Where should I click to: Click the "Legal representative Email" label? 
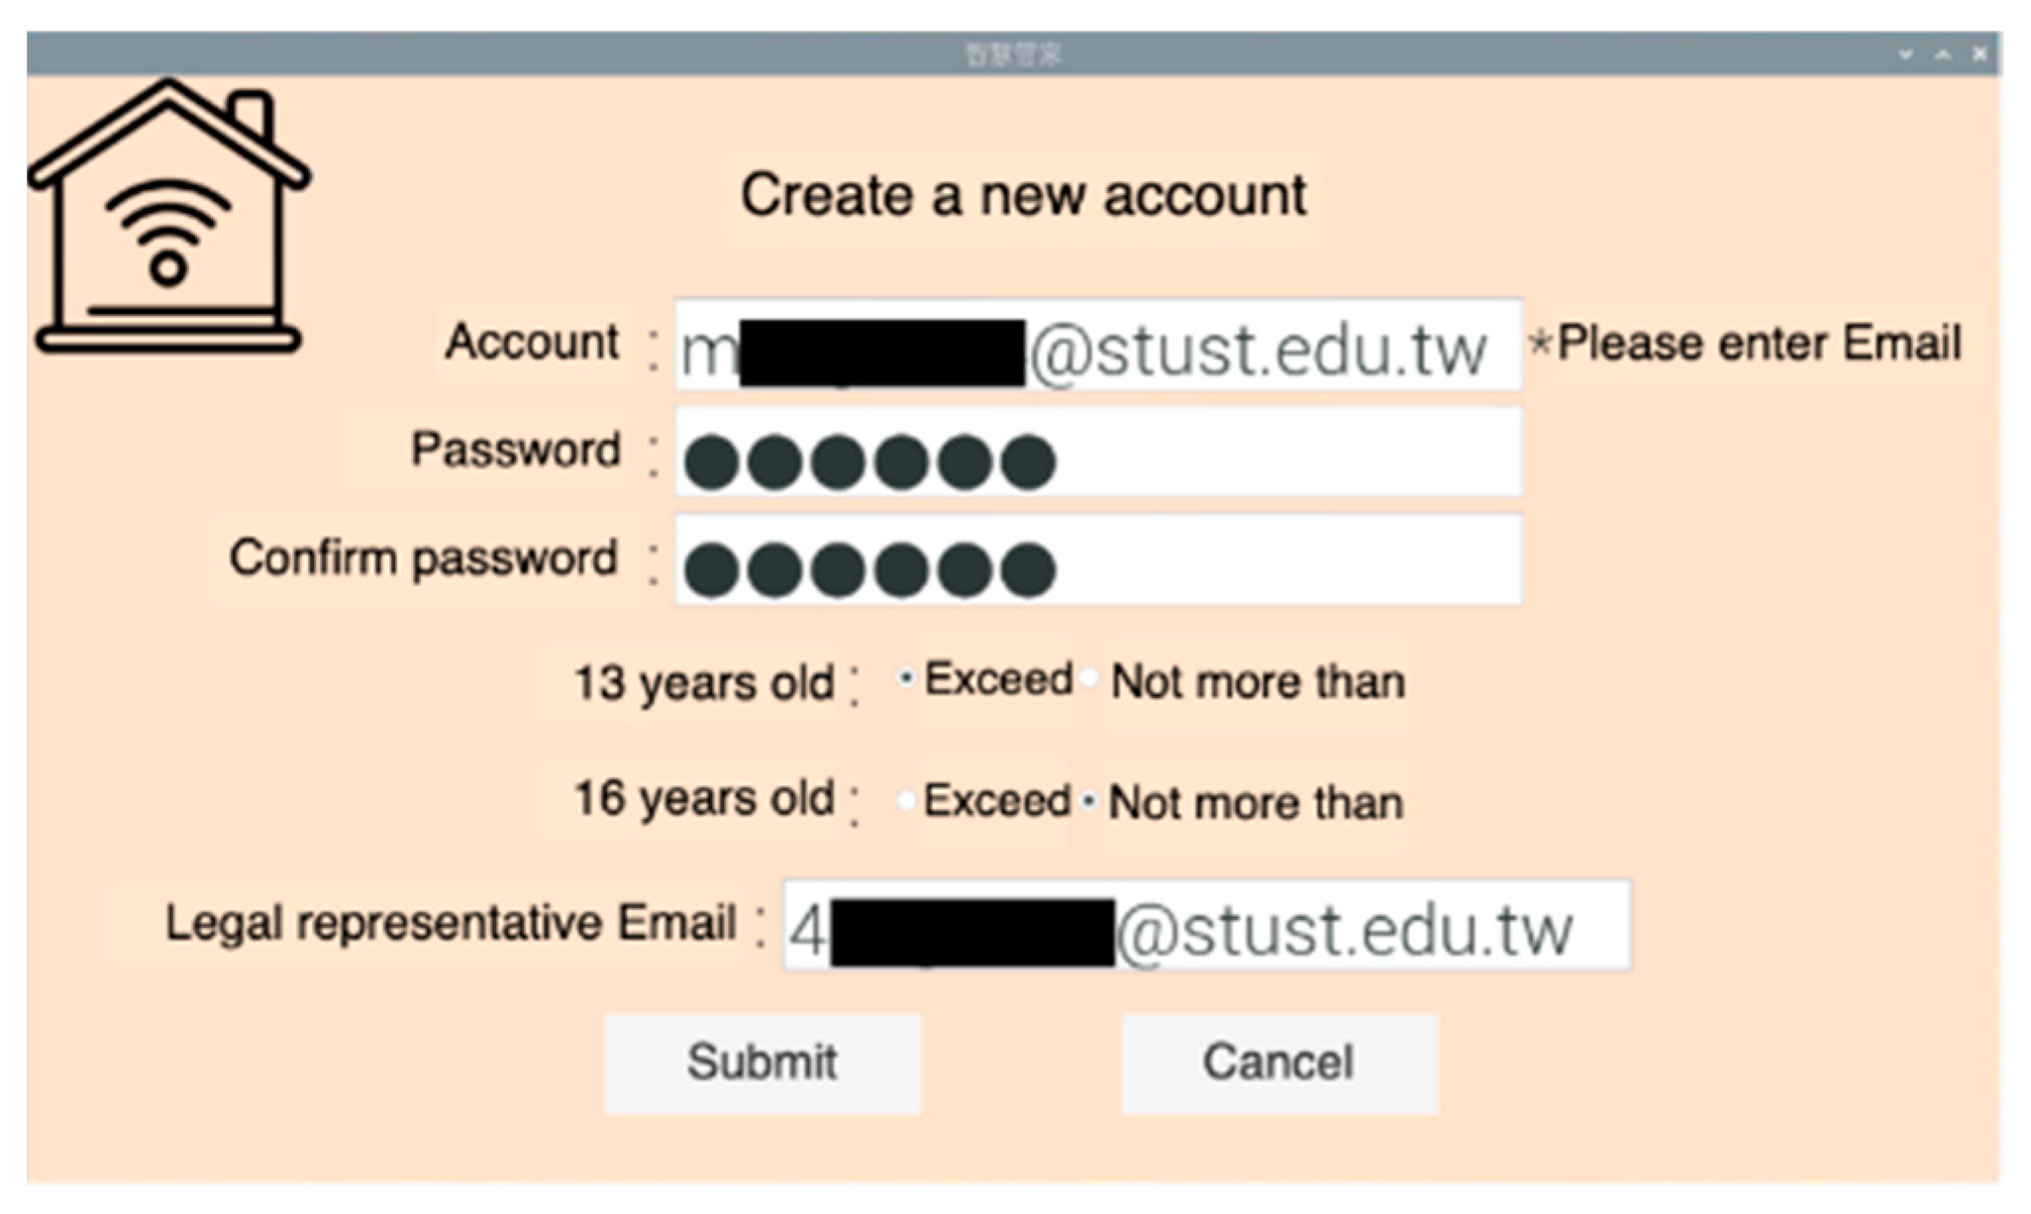click(451, 923)
